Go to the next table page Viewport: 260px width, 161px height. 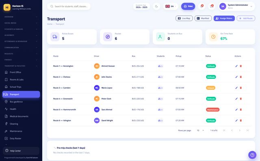240,131
